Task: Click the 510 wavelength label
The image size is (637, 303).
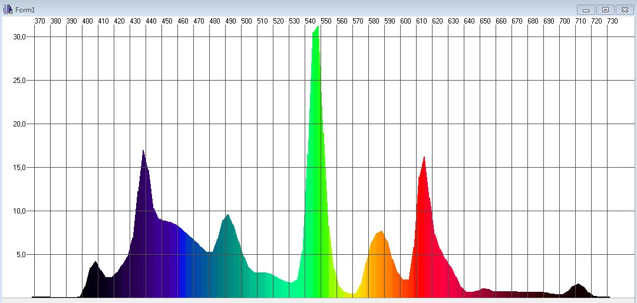Action: coord(262,21)
